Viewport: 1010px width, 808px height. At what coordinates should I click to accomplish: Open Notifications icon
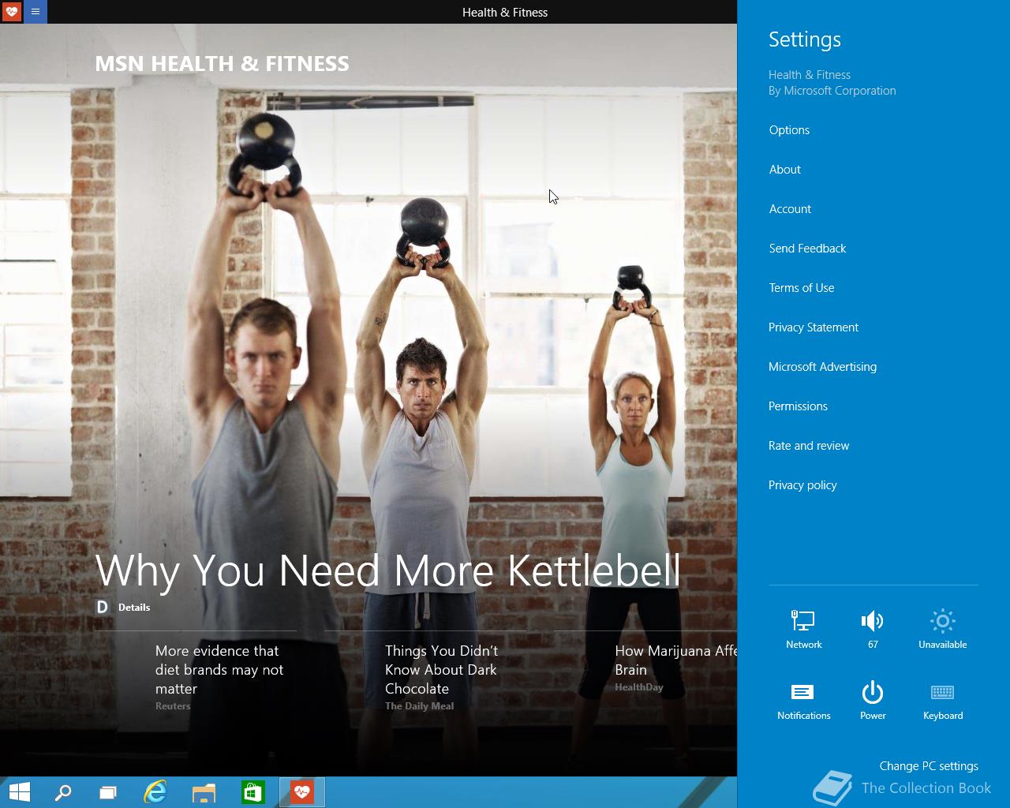(803, 701)
